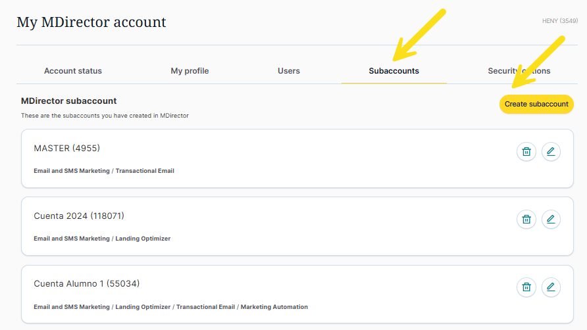Open pencil editor for Cuenta 2024

(x=551, y=220)
